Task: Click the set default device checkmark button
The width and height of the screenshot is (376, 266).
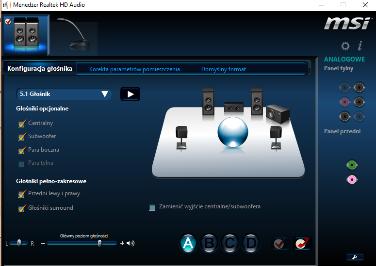Action: click(280, 244)
